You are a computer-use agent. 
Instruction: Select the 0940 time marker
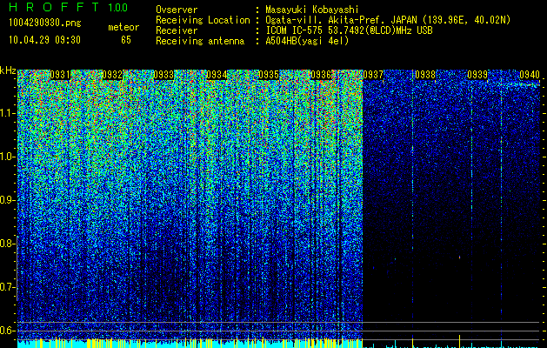coord(530,75)
